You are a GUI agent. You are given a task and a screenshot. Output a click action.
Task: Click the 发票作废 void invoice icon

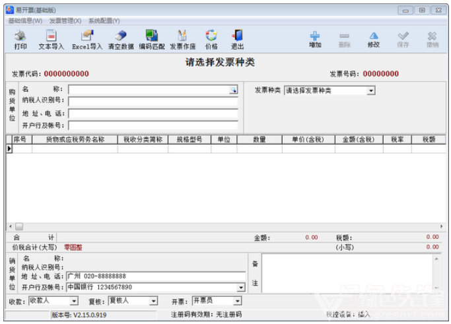tap(182, 36)
